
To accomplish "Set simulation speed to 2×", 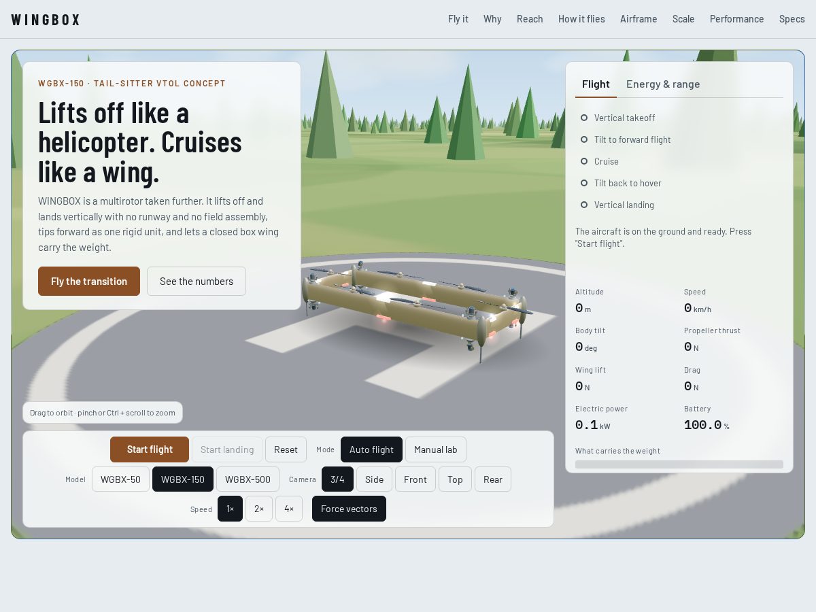I will pos(259,509).
